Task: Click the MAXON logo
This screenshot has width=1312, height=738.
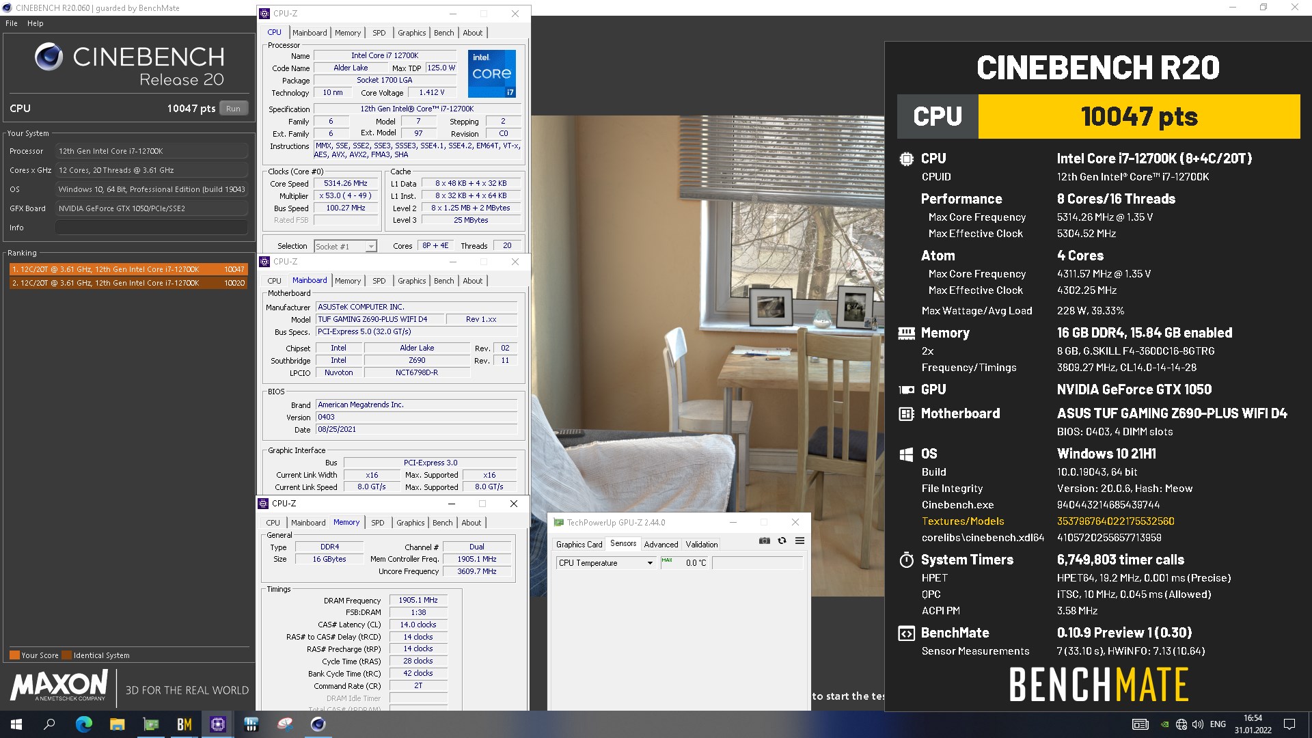Action: (59, 685)
